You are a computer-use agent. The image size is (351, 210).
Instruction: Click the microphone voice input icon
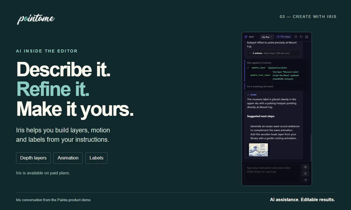pos(305,174)
